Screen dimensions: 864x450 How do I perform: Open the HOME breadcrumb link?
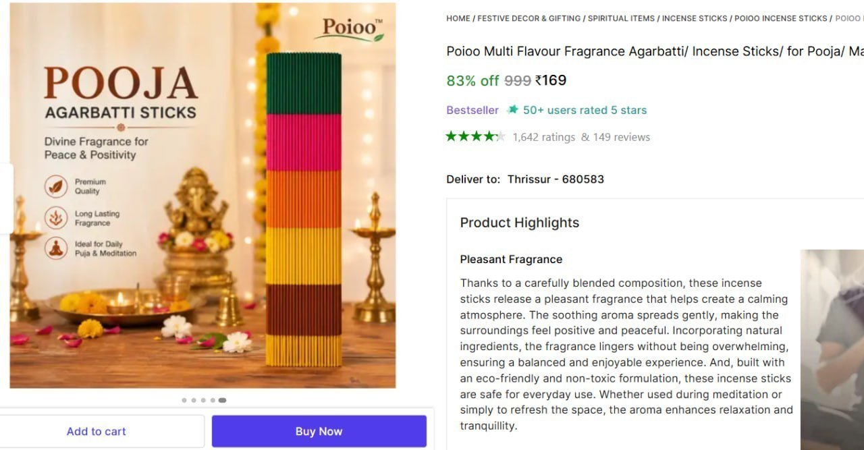[458, 19]
